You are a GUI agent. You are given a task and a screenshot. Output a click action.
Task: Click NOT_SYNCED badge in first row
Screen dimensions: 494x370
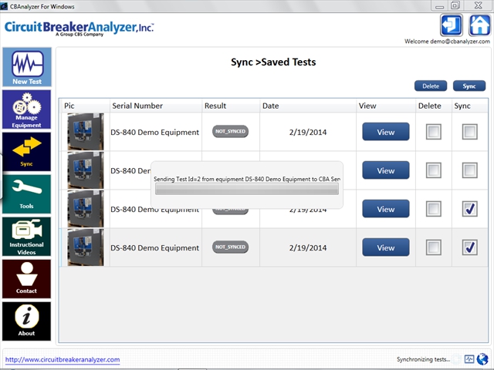pos(230,132)
